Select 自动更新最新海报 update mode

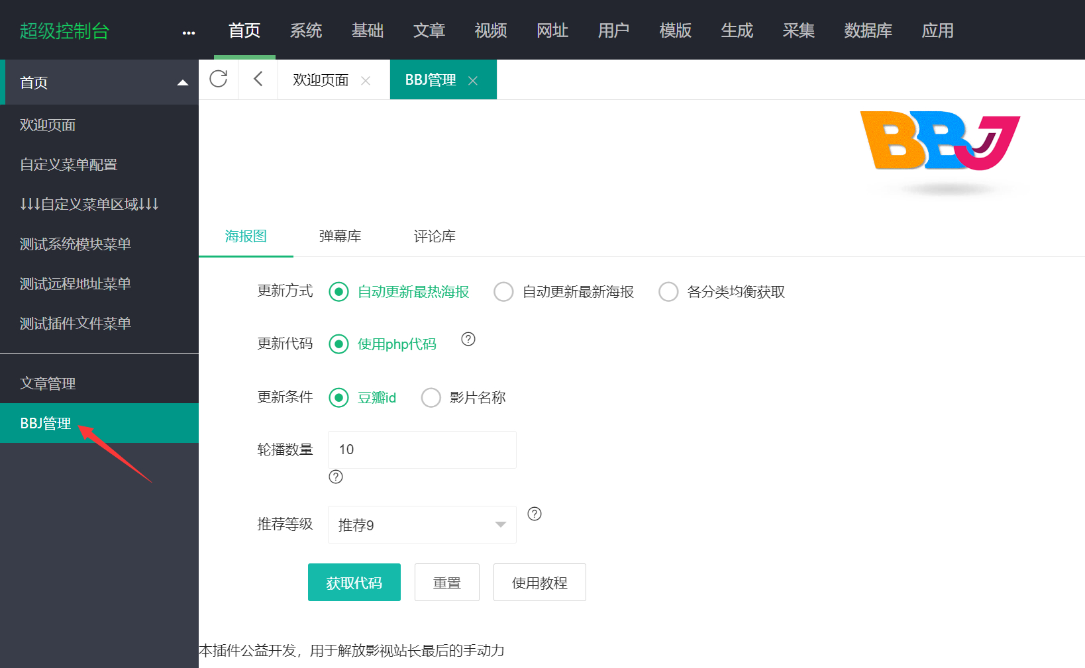pos(503,291)
